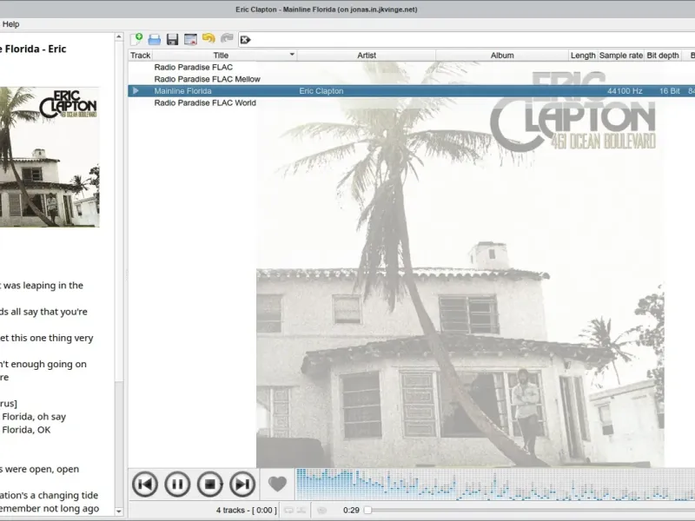The width and height of the screenshot is (695, 521).
Task: Click the greyed redo arrow icon
Action: [227, 39]
